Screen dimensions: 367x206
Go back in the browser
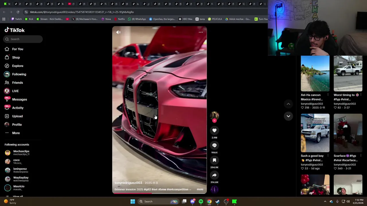[x=4, y=12]
